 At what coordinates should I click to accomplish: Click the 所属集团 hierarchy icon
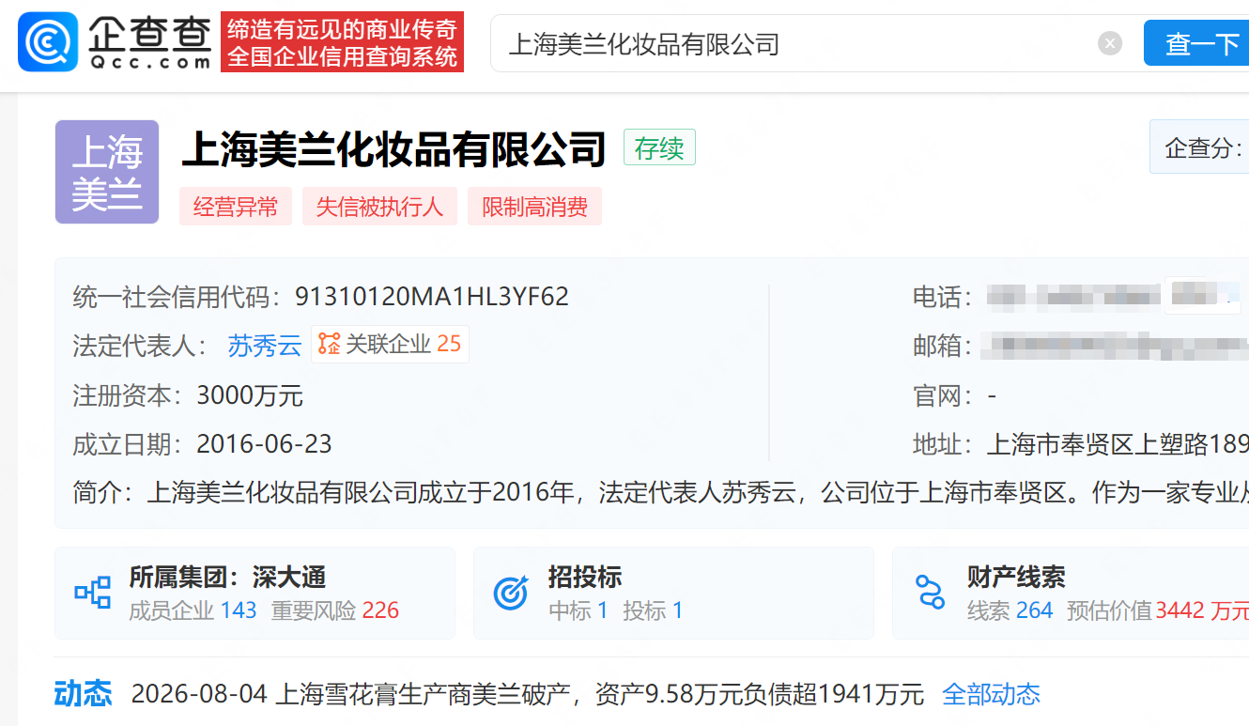click(x=93, y=593)
